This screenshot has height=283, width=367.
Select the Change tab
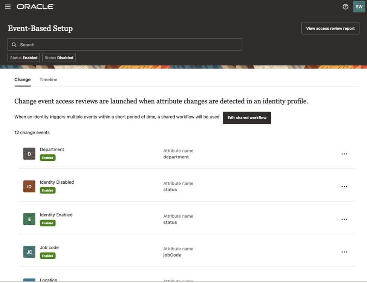point(22,80)
